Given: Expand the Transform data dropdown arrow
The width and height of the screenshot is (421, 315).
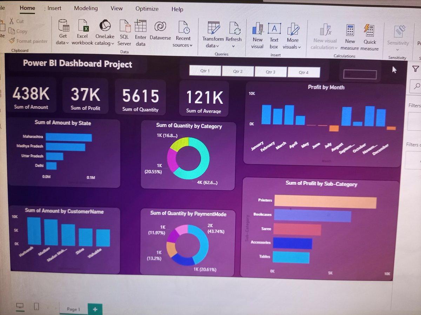Looking at the screenshot, I should coord(217,46).
